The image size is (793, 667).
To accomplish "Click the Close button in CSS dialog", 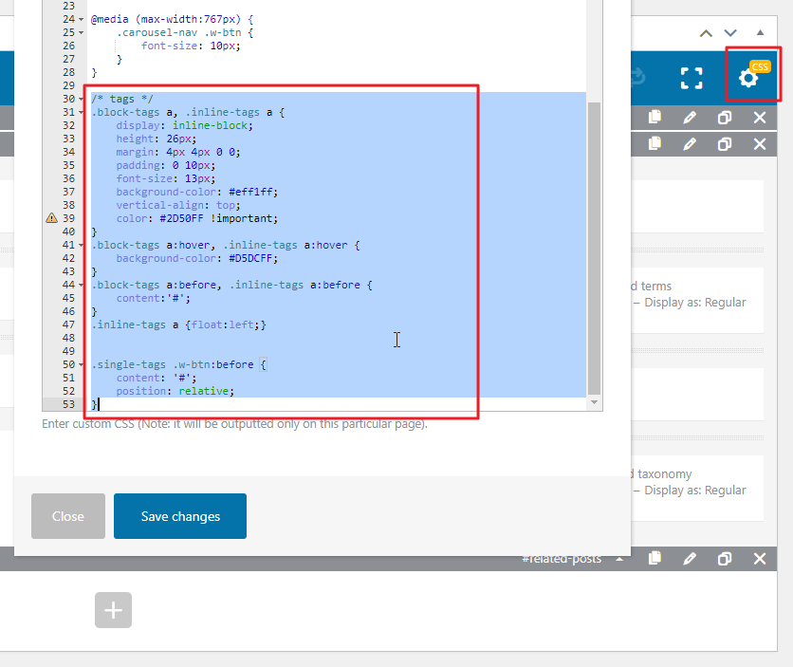I will [x=68, y=516].
